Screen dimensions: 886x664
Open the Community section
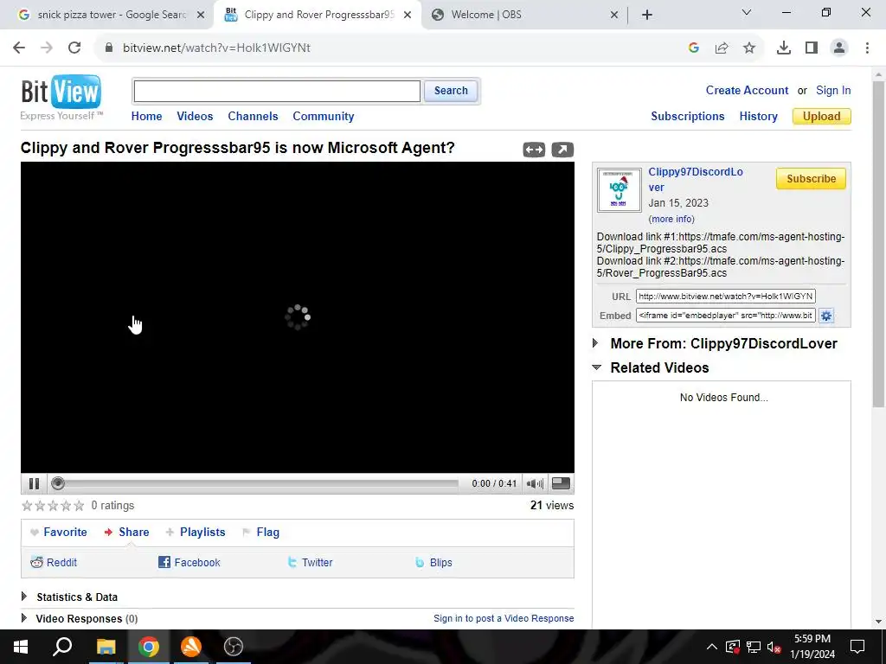(x=324, y=117)
